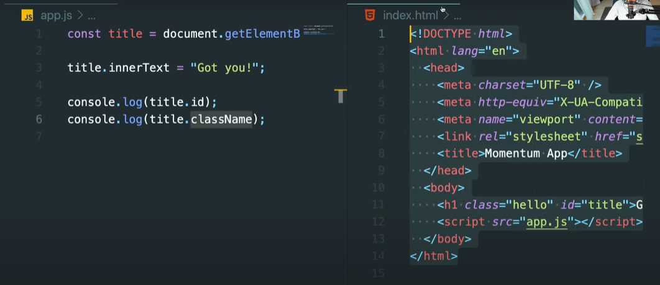Click line number 6 in app.js gutter
This screenshot has height=285, width=660.
(x=39, y=119)
